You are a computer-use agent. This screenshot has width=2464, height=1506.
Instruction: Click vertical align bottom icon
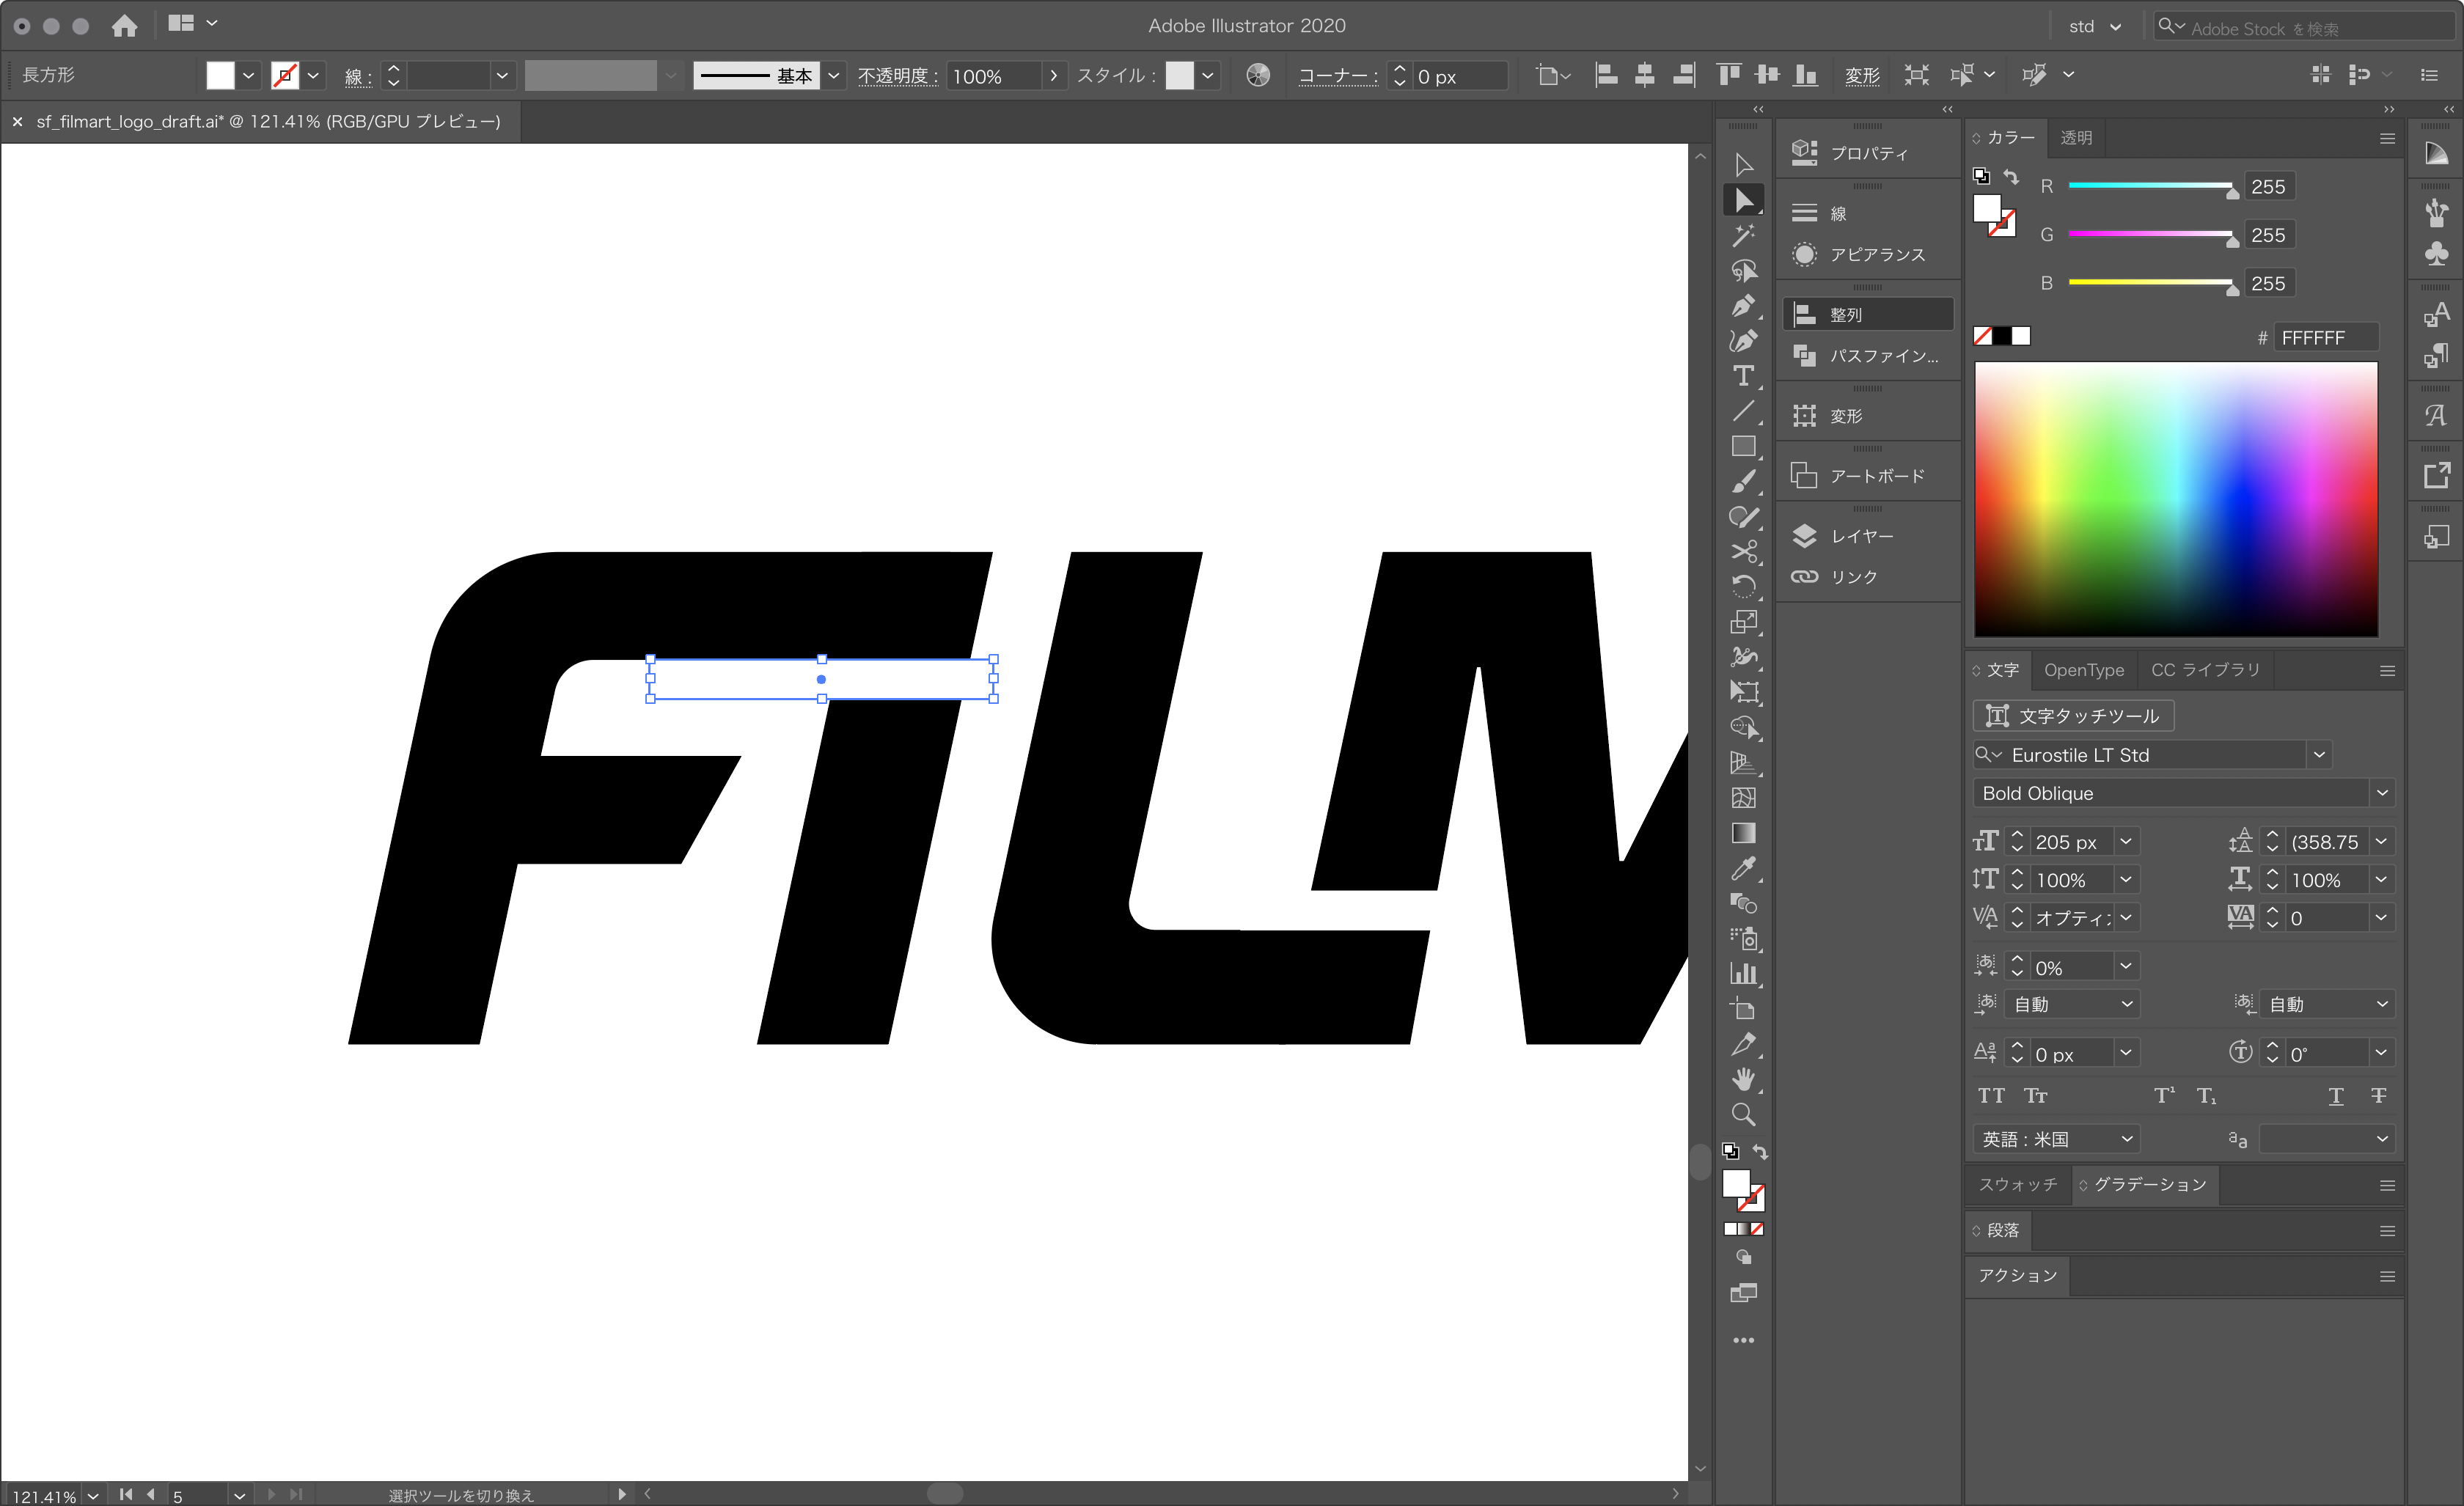(x=1805, y=75)
